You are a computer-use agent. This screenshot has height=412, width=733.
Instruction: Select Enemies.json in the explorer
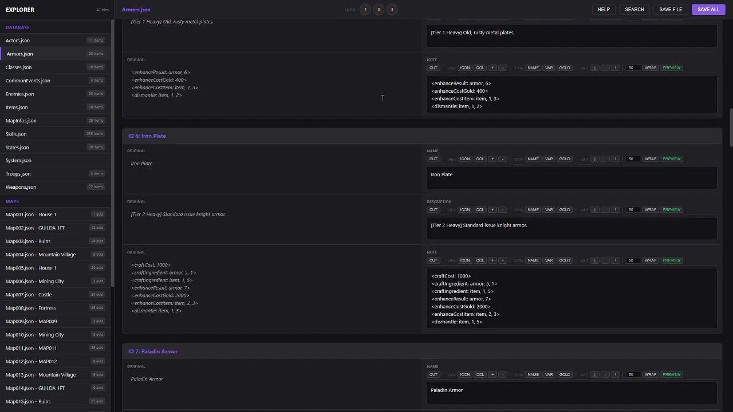55,94
